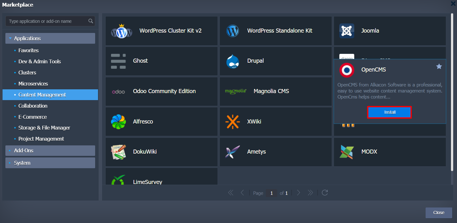This screenshot has height=223, width=457.
Task: Close the Marketplace dialog with the X
Action: pos(453,4)
